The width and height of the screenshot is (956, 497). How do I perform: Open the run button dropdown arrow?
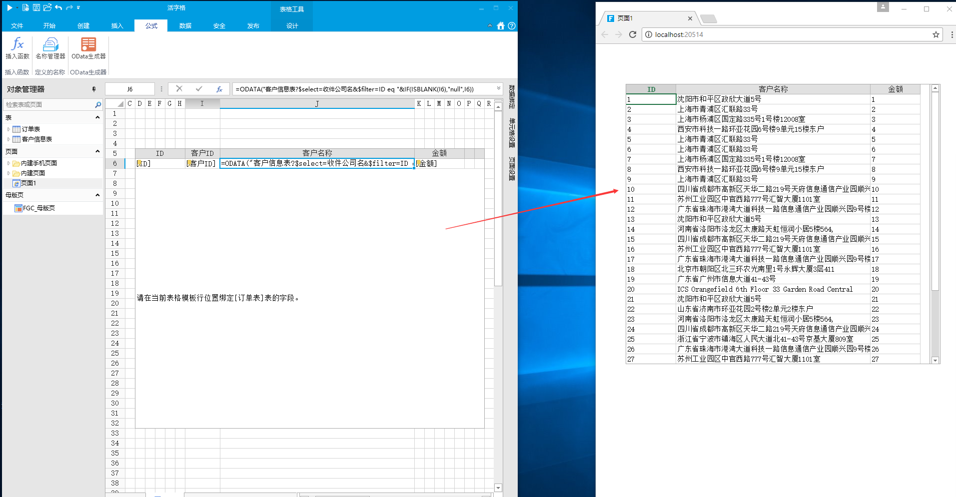(17, 8)
